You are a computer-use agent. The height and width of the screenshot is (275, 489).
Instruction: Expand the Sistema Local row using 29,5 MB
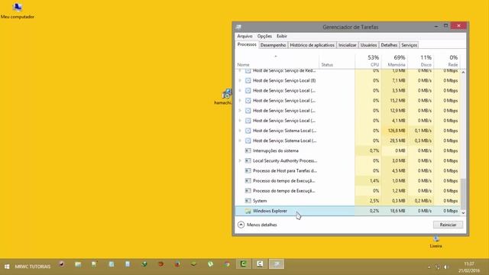[x=240, y=141]
